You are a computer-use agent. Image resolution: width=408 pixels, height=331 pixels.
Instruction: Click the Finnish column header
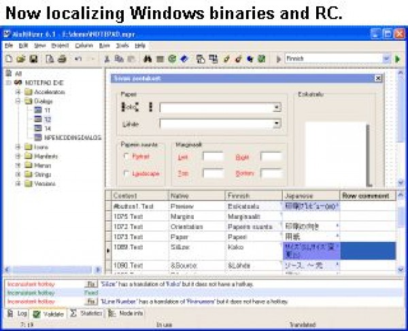(x=254, y=196)
